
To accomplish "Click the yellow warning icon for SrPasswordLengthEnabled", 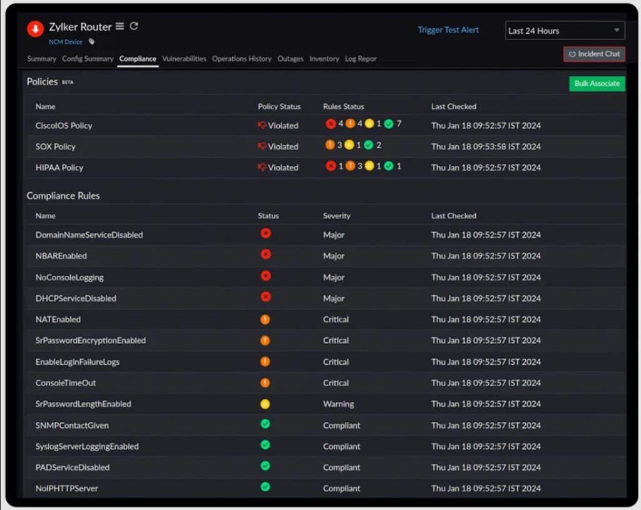I will (265, 404).
